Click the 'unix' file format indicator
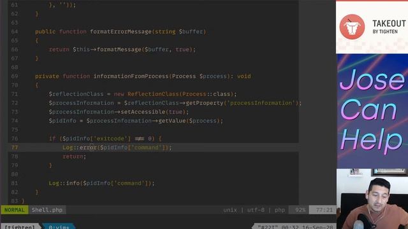Screen dimensions: 408x229 tap(230, 210)
